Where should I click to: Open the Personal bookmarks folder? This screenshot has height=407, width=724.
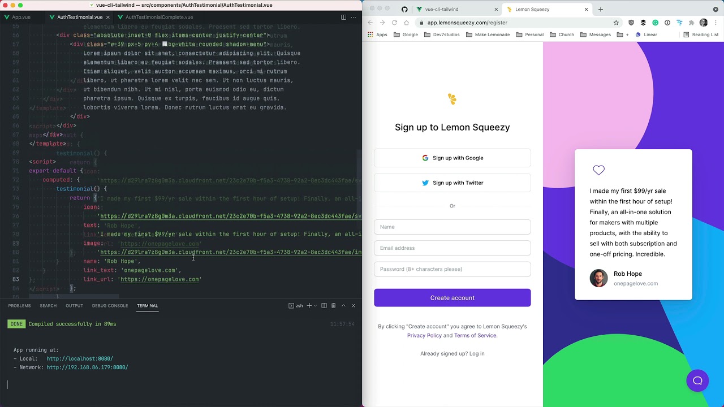[x=530, y=34]
